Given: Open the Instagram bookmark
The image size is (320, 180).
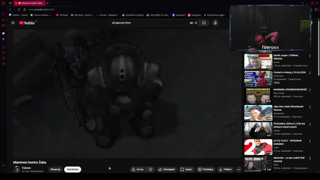Looking at the screenshot, I should pyautogui.click(x=194, y=15).
